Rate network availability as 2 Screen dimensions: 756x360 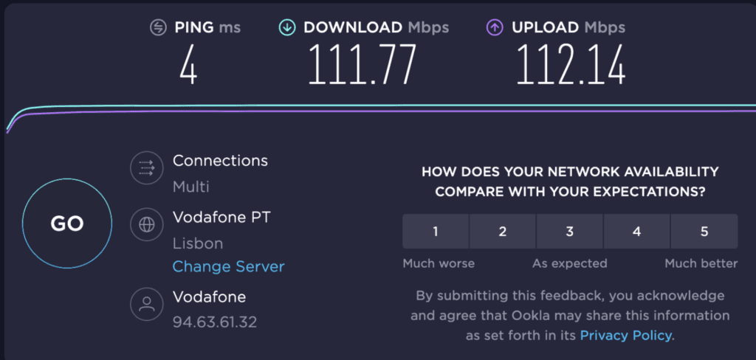tap(503, 232)
